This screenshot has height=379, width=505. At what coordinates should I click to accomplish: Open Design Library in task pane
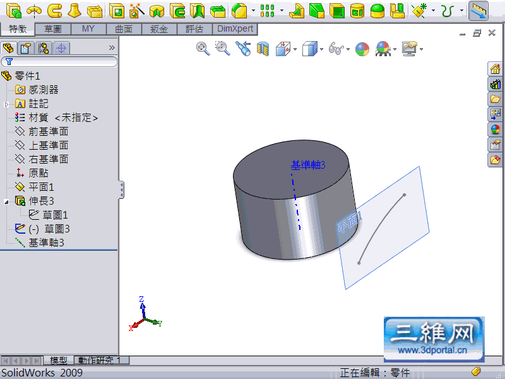pos(496,85)
